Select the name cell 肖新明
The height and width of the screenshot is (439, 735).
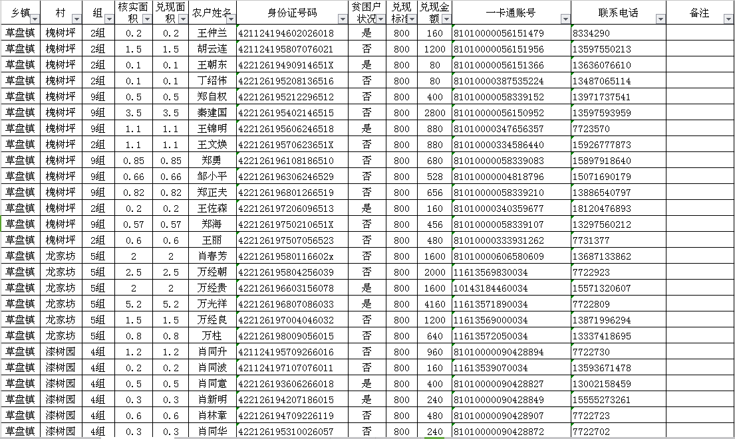pos(212,399)
